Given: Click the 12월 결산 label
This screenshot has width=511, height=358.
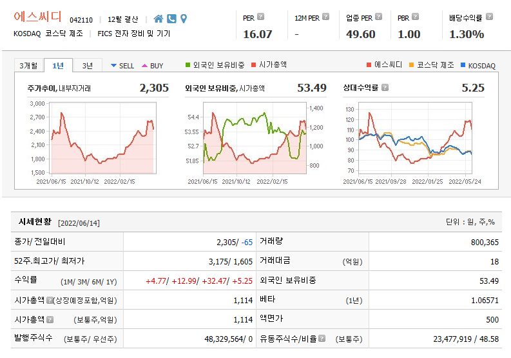Looking at the screenshot, I should [x=123, y=19].
